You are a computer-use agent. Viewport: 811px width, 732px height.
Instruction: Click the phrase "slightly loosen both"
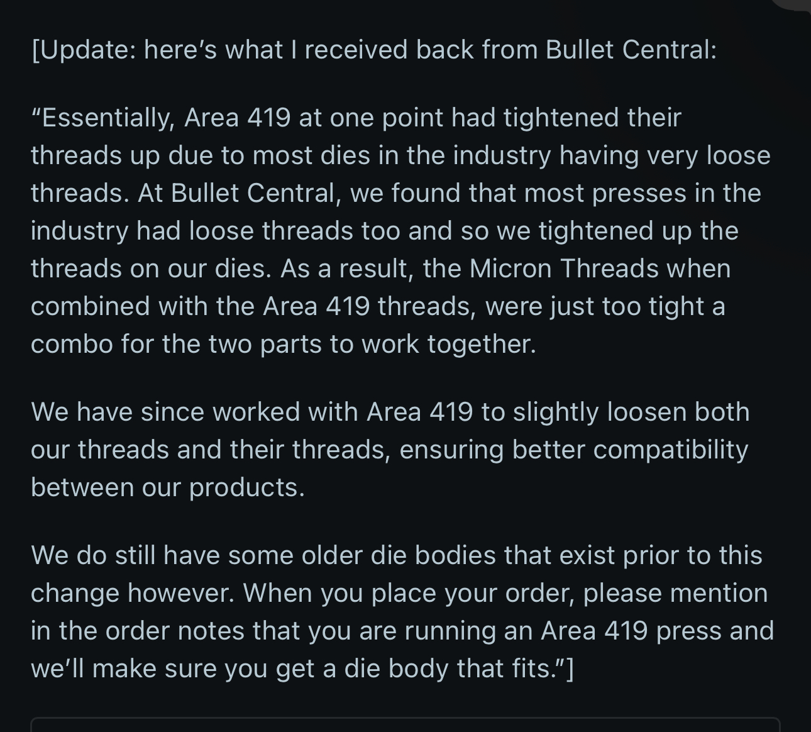(x=631, y=412)
